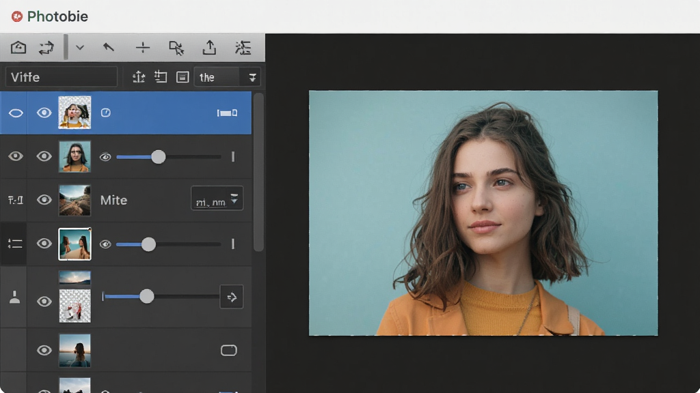Adjust the fifth layer slider
This screenshot has width=700, height=393.
point(161,296)
